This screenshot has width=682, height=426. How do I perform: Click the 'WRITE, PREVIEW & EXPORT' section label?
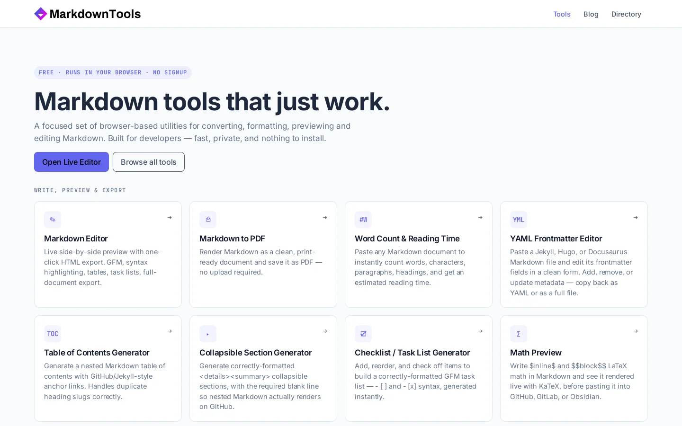(x=80, y=190)
